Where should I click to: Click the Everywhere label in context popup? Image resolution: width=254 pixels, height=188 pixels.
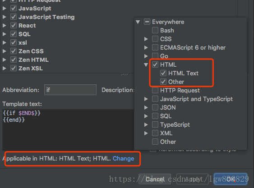click(x=168, y=22)
